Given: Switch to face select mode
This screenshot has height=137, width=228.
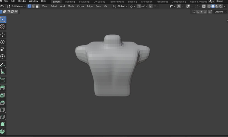Looking at the screenshot, I should (37, 6).
